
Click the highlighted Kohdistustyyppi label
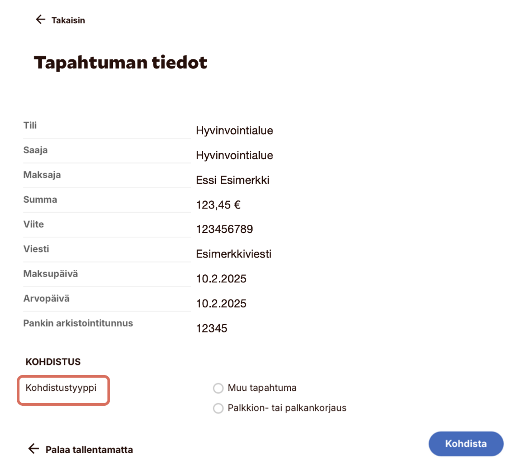(x=61, y=388)
